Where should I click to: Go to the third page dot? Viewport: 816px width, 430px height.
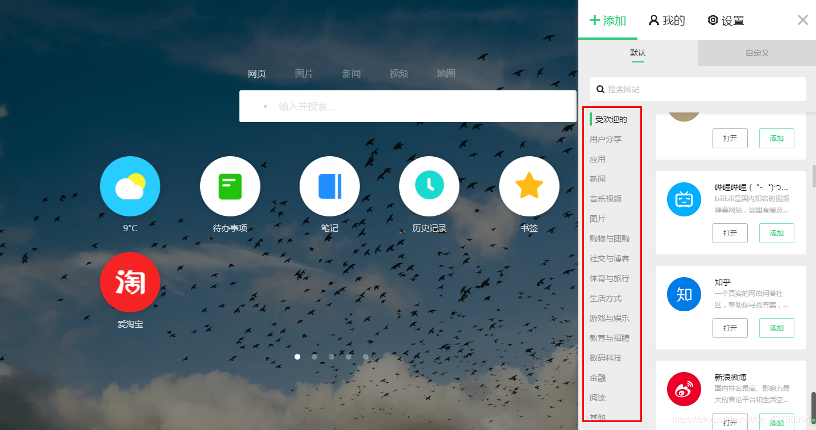click(x=332, y=357)
